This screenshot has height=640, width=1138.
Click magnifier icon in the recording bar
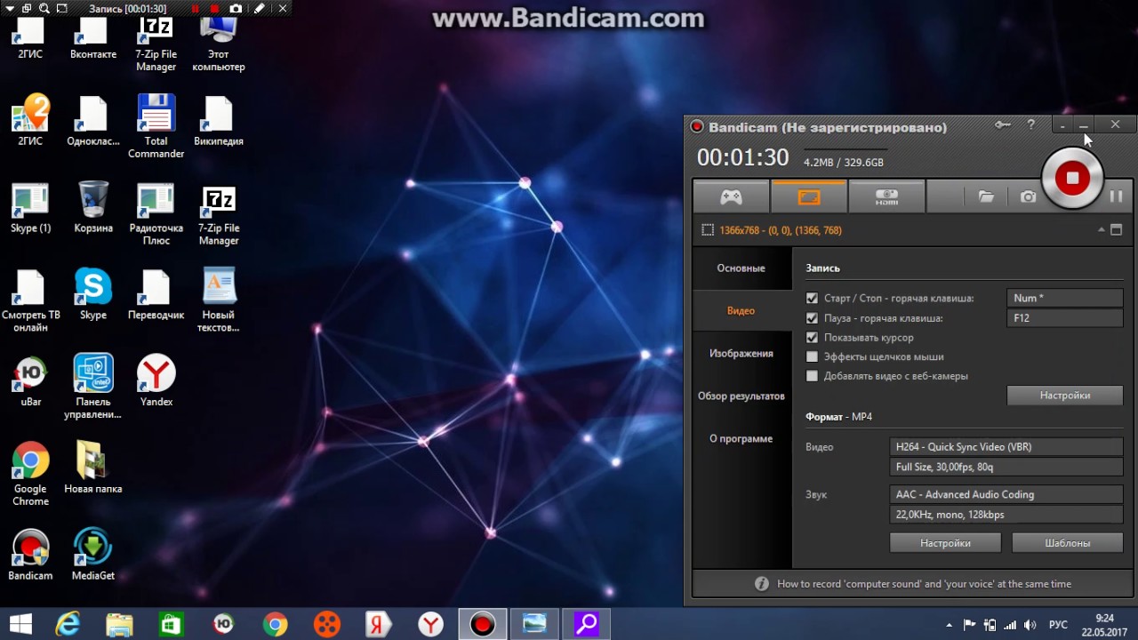click(x=44, y=9)
